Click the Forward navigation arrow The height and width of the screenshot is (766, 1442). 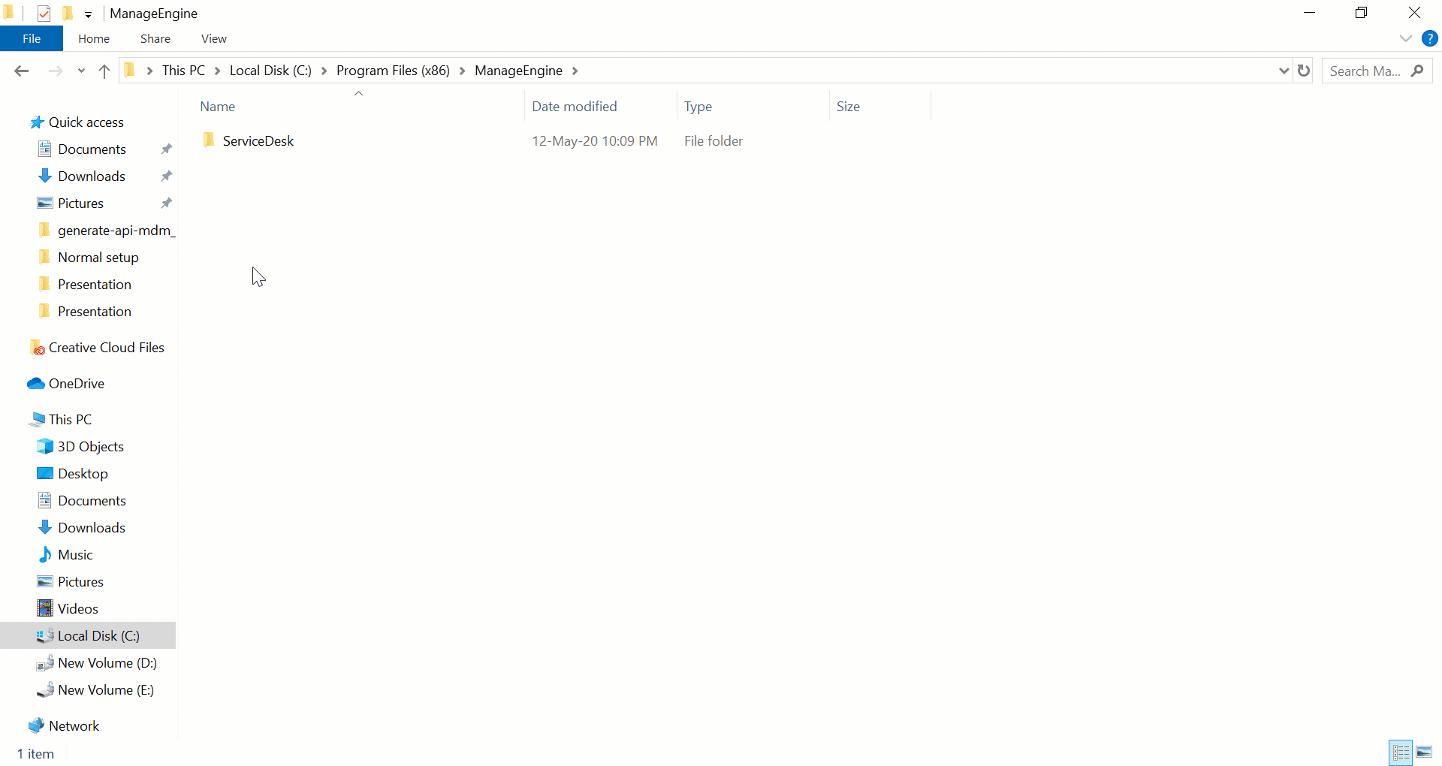coord(56,71)
